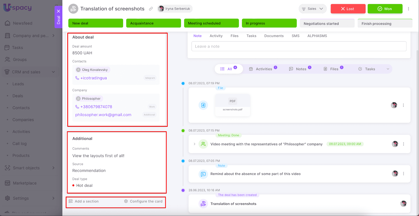
Task: Click the Settings gear in the sidebar
Action: [8, 198]
